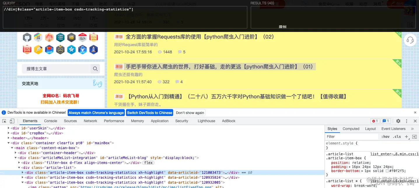Click the XPath QUERY text box

125,17
